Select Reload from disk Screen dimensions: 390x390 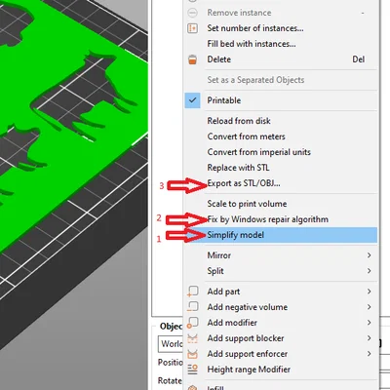239,121
